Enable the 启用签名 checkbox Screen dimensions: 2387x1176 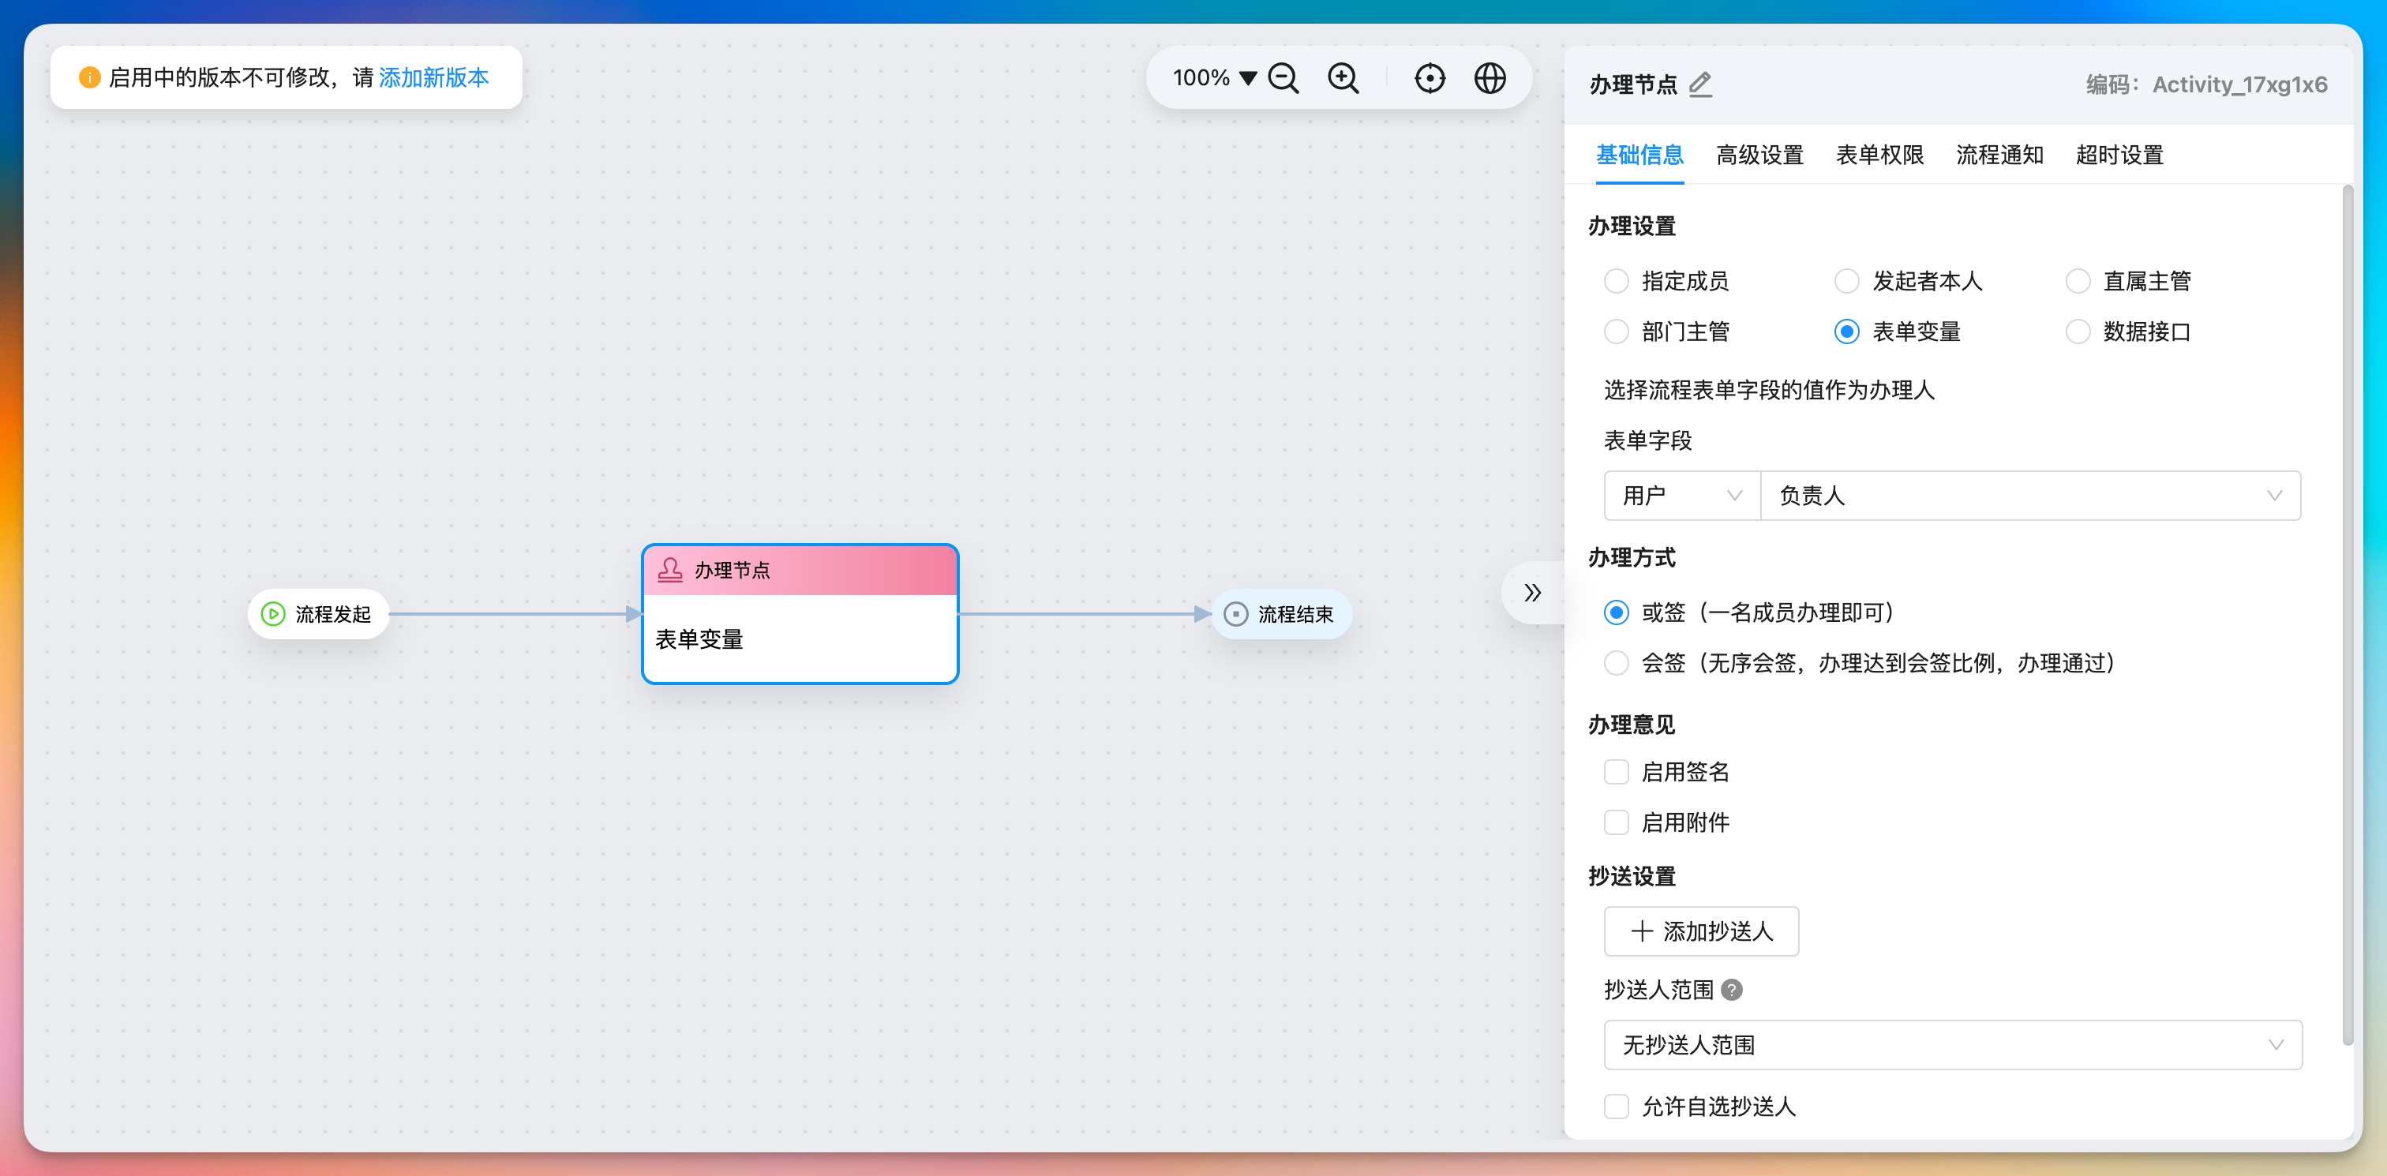click(x=1616, y=771)
